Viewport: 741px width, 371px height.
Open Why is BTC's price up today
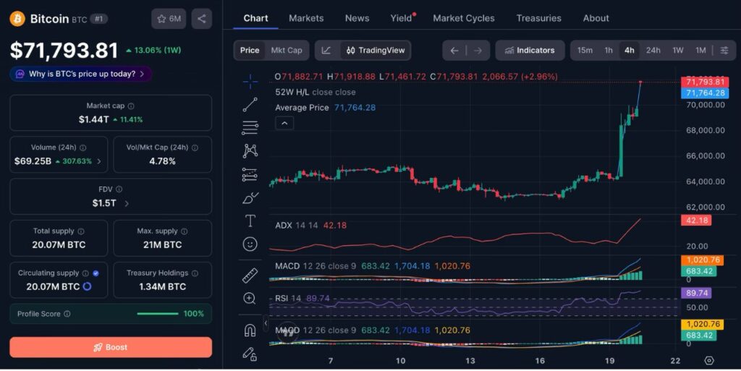(x=80, y=74)
